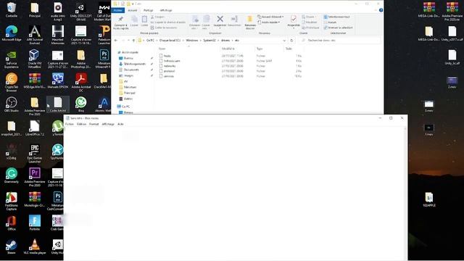464x261 pixels.
Task: Click the Explorer search box Rechercher dans etc
Action: 339,41
